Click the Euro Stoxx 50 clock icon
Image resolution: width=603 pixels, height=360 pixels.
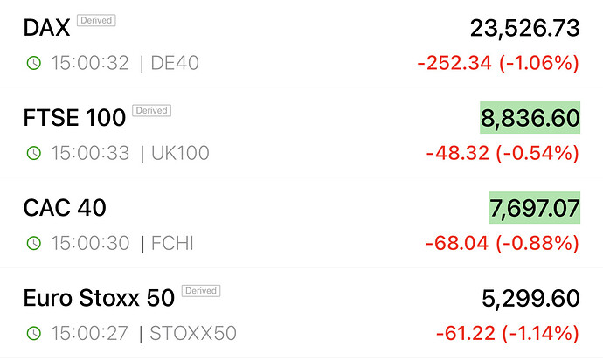(x=33, y=333)
